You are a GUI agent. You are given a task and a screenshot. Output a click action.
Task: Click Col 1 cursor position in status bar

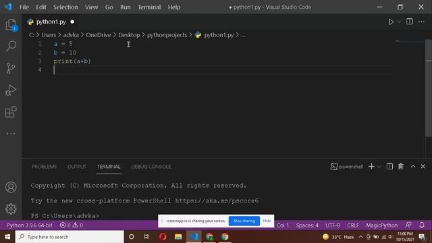click(283, 225)
